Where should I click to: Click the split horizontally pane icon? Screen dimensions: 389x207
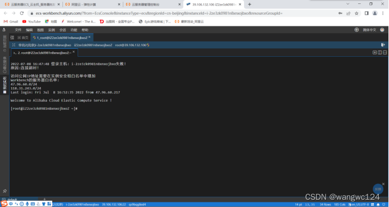tap(385, 52)
